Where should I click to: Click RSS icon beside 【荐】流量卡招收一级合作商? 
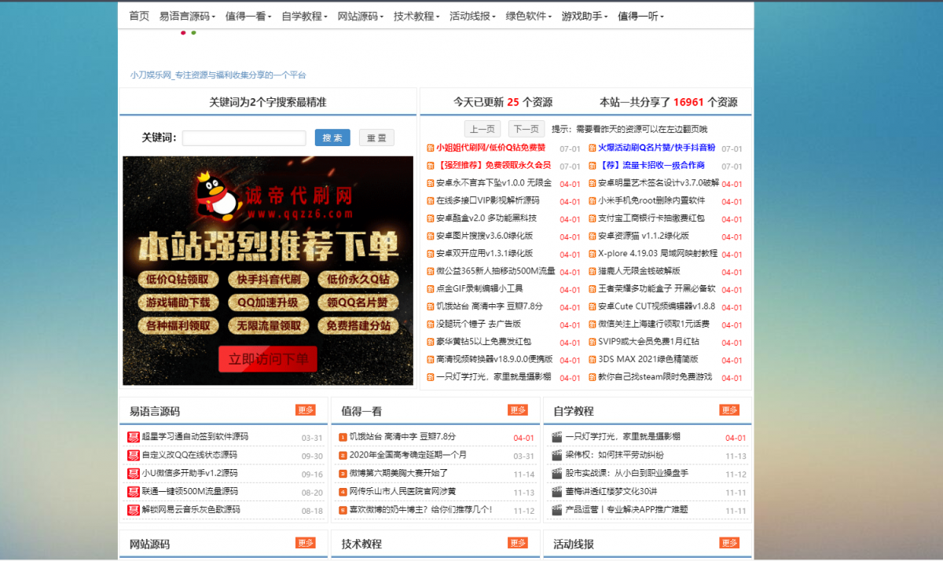click(x=592, y=166)
